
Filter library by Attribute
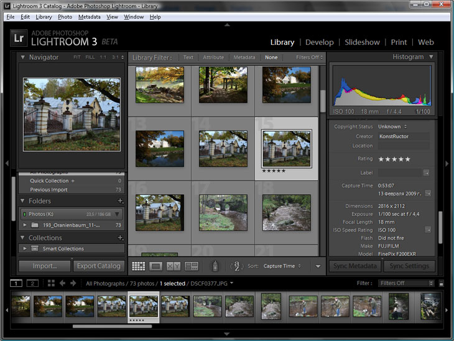click(213, 57)
